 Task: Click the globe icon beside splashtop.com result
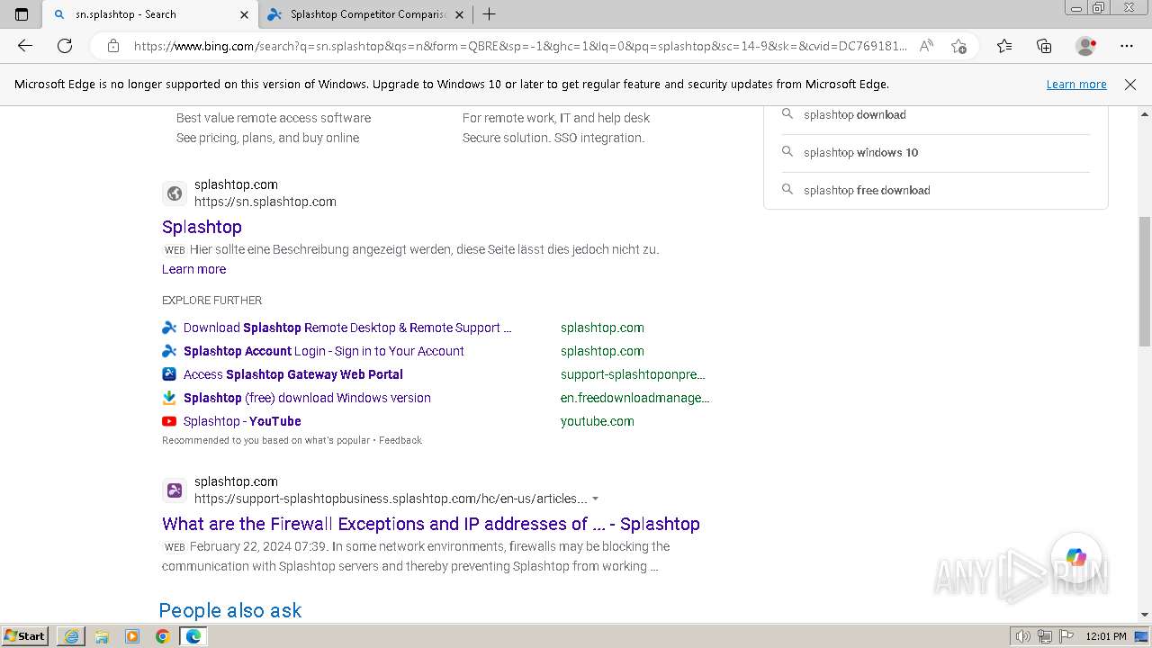[x=175, y=193]
